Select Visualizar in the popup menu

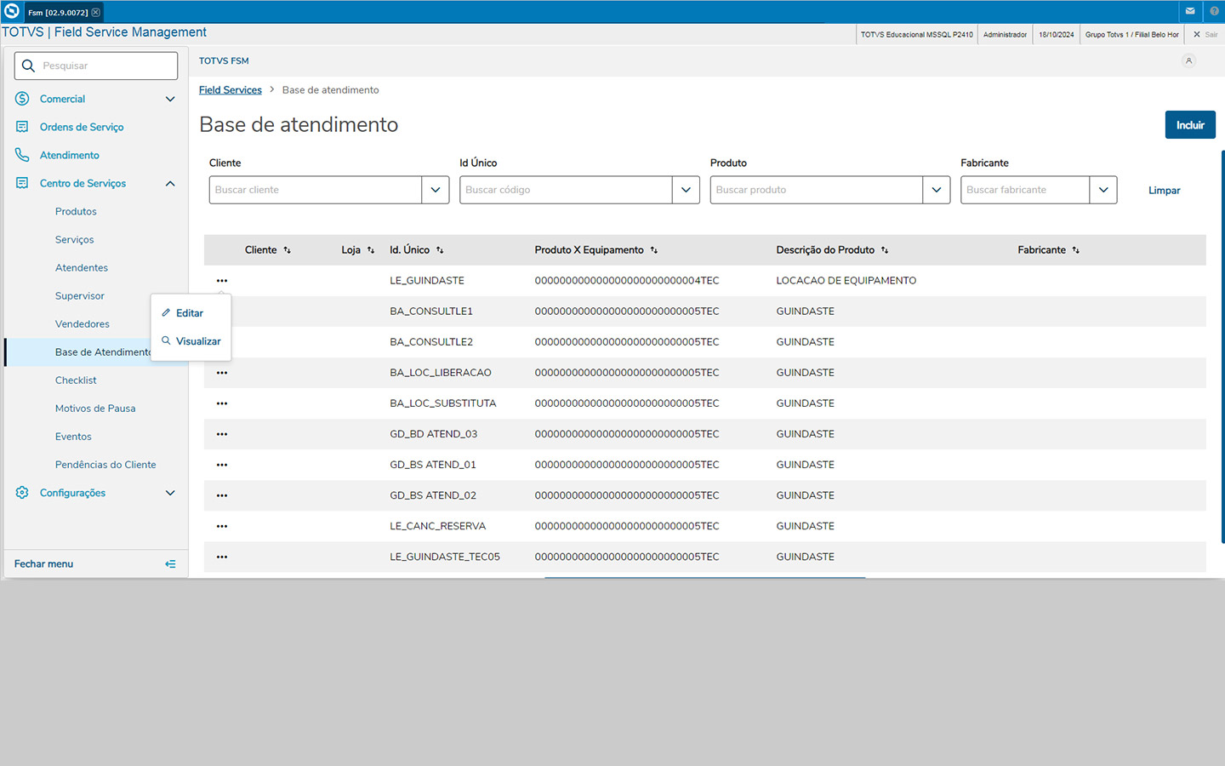(x=197, y=341)
